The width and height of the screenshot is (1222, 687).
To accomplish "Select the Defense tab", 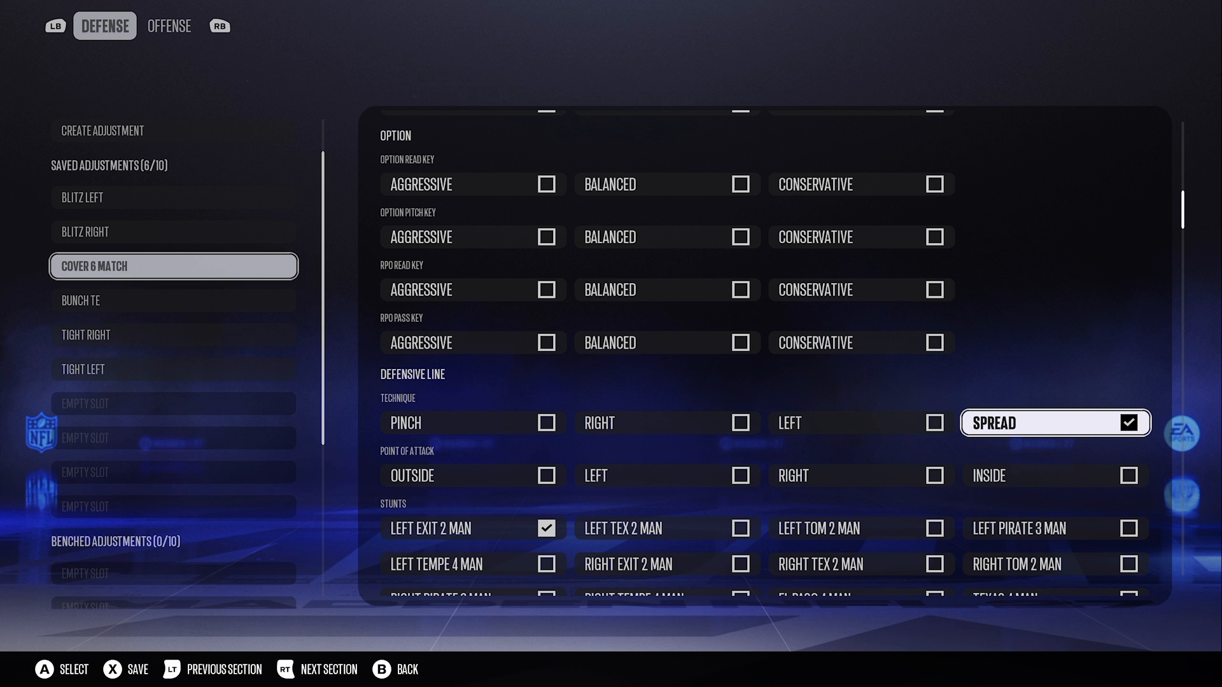I will (105, 26).
